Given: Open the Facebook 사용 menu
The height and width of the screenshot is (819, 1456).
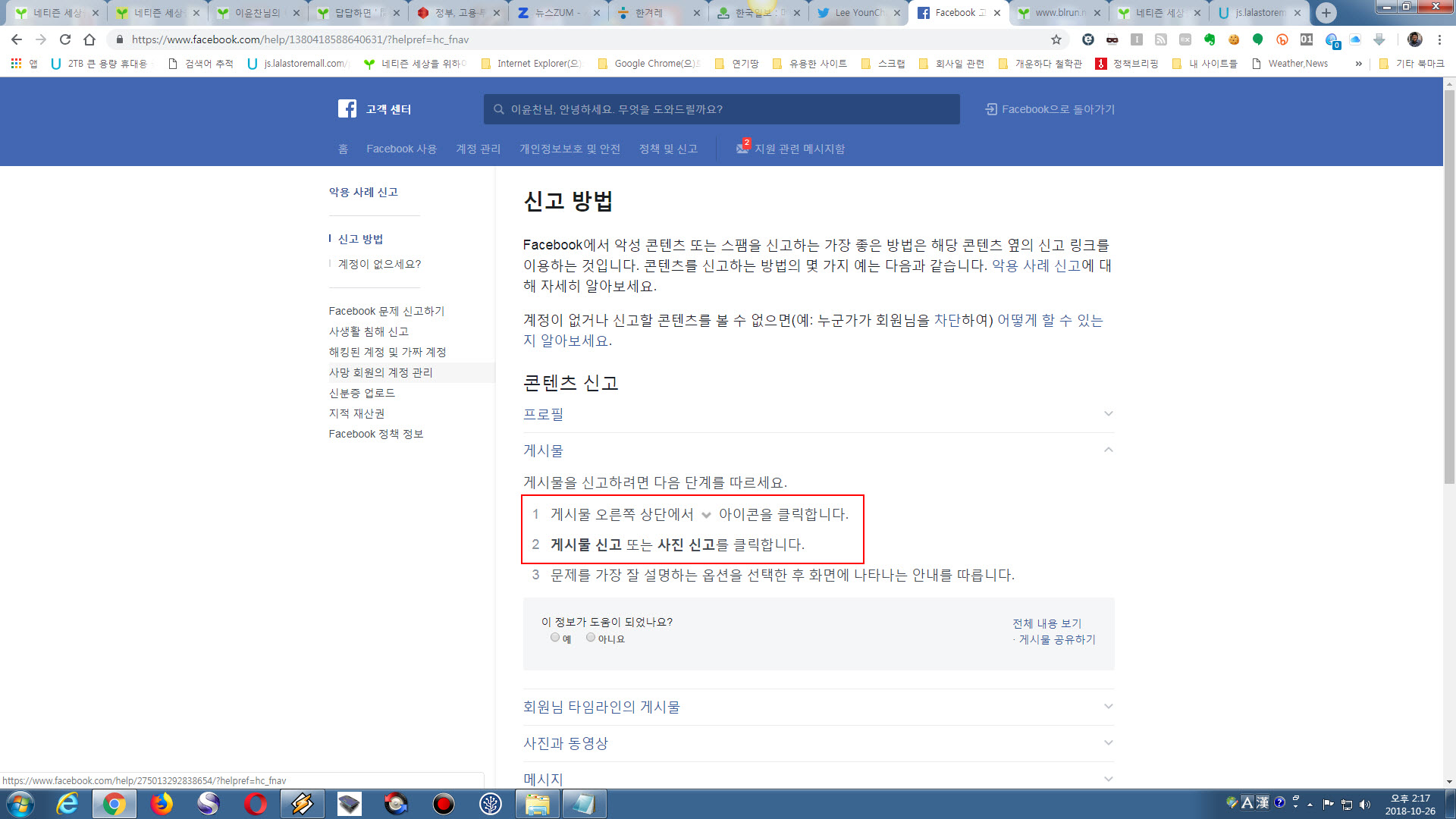Looking at the screenshot, I should tap(401, 149).
